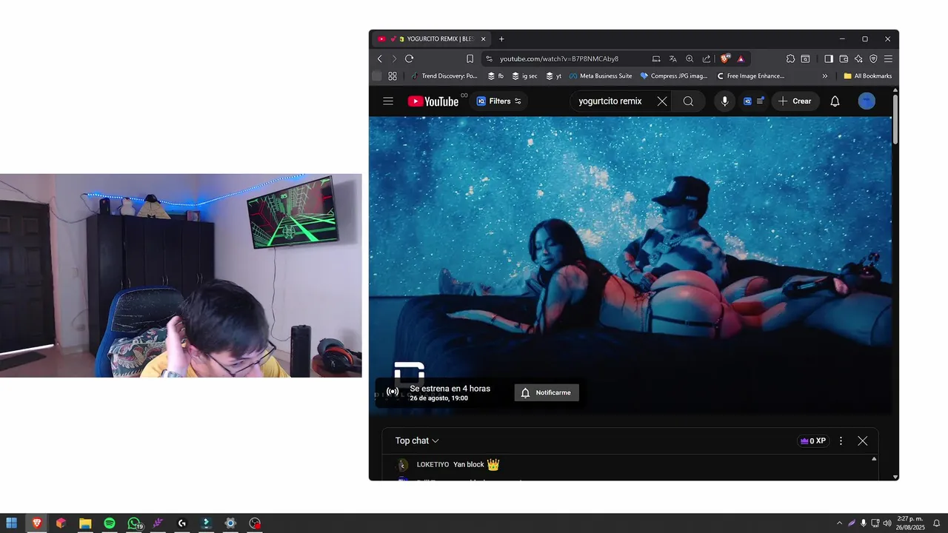Open live chat more options menu
This screenshot has width=948, height=533.
841,441
